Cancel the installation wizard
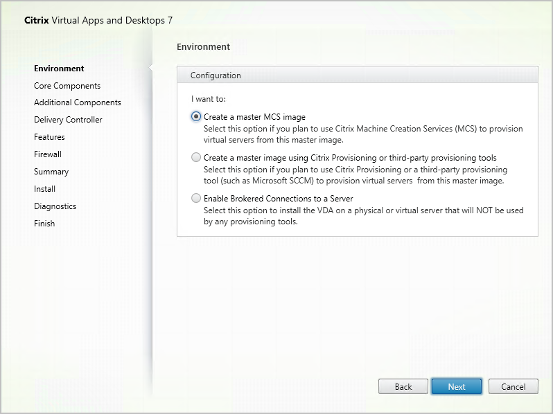This screenshot has width=553, height=414. point(513,387)
